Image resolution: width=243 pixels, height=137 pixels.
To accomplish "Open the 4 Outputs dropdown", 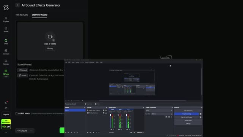I will point(25,131).
